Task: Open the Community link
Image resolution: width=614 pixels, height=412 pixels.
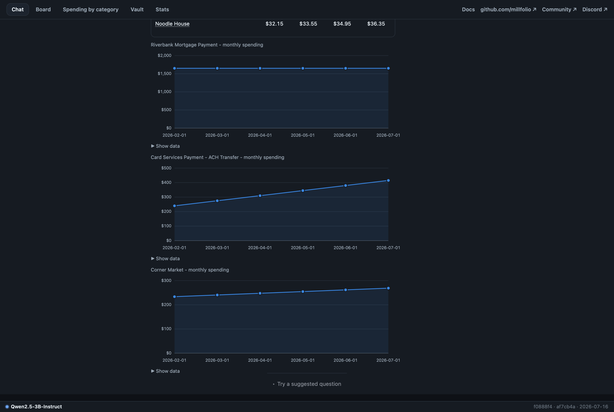Action: click(559, 10)
